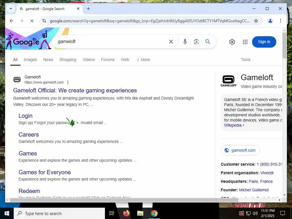
Task: Open a new tab with plus button
Action: pyautogui.click(x=88, y=9)
